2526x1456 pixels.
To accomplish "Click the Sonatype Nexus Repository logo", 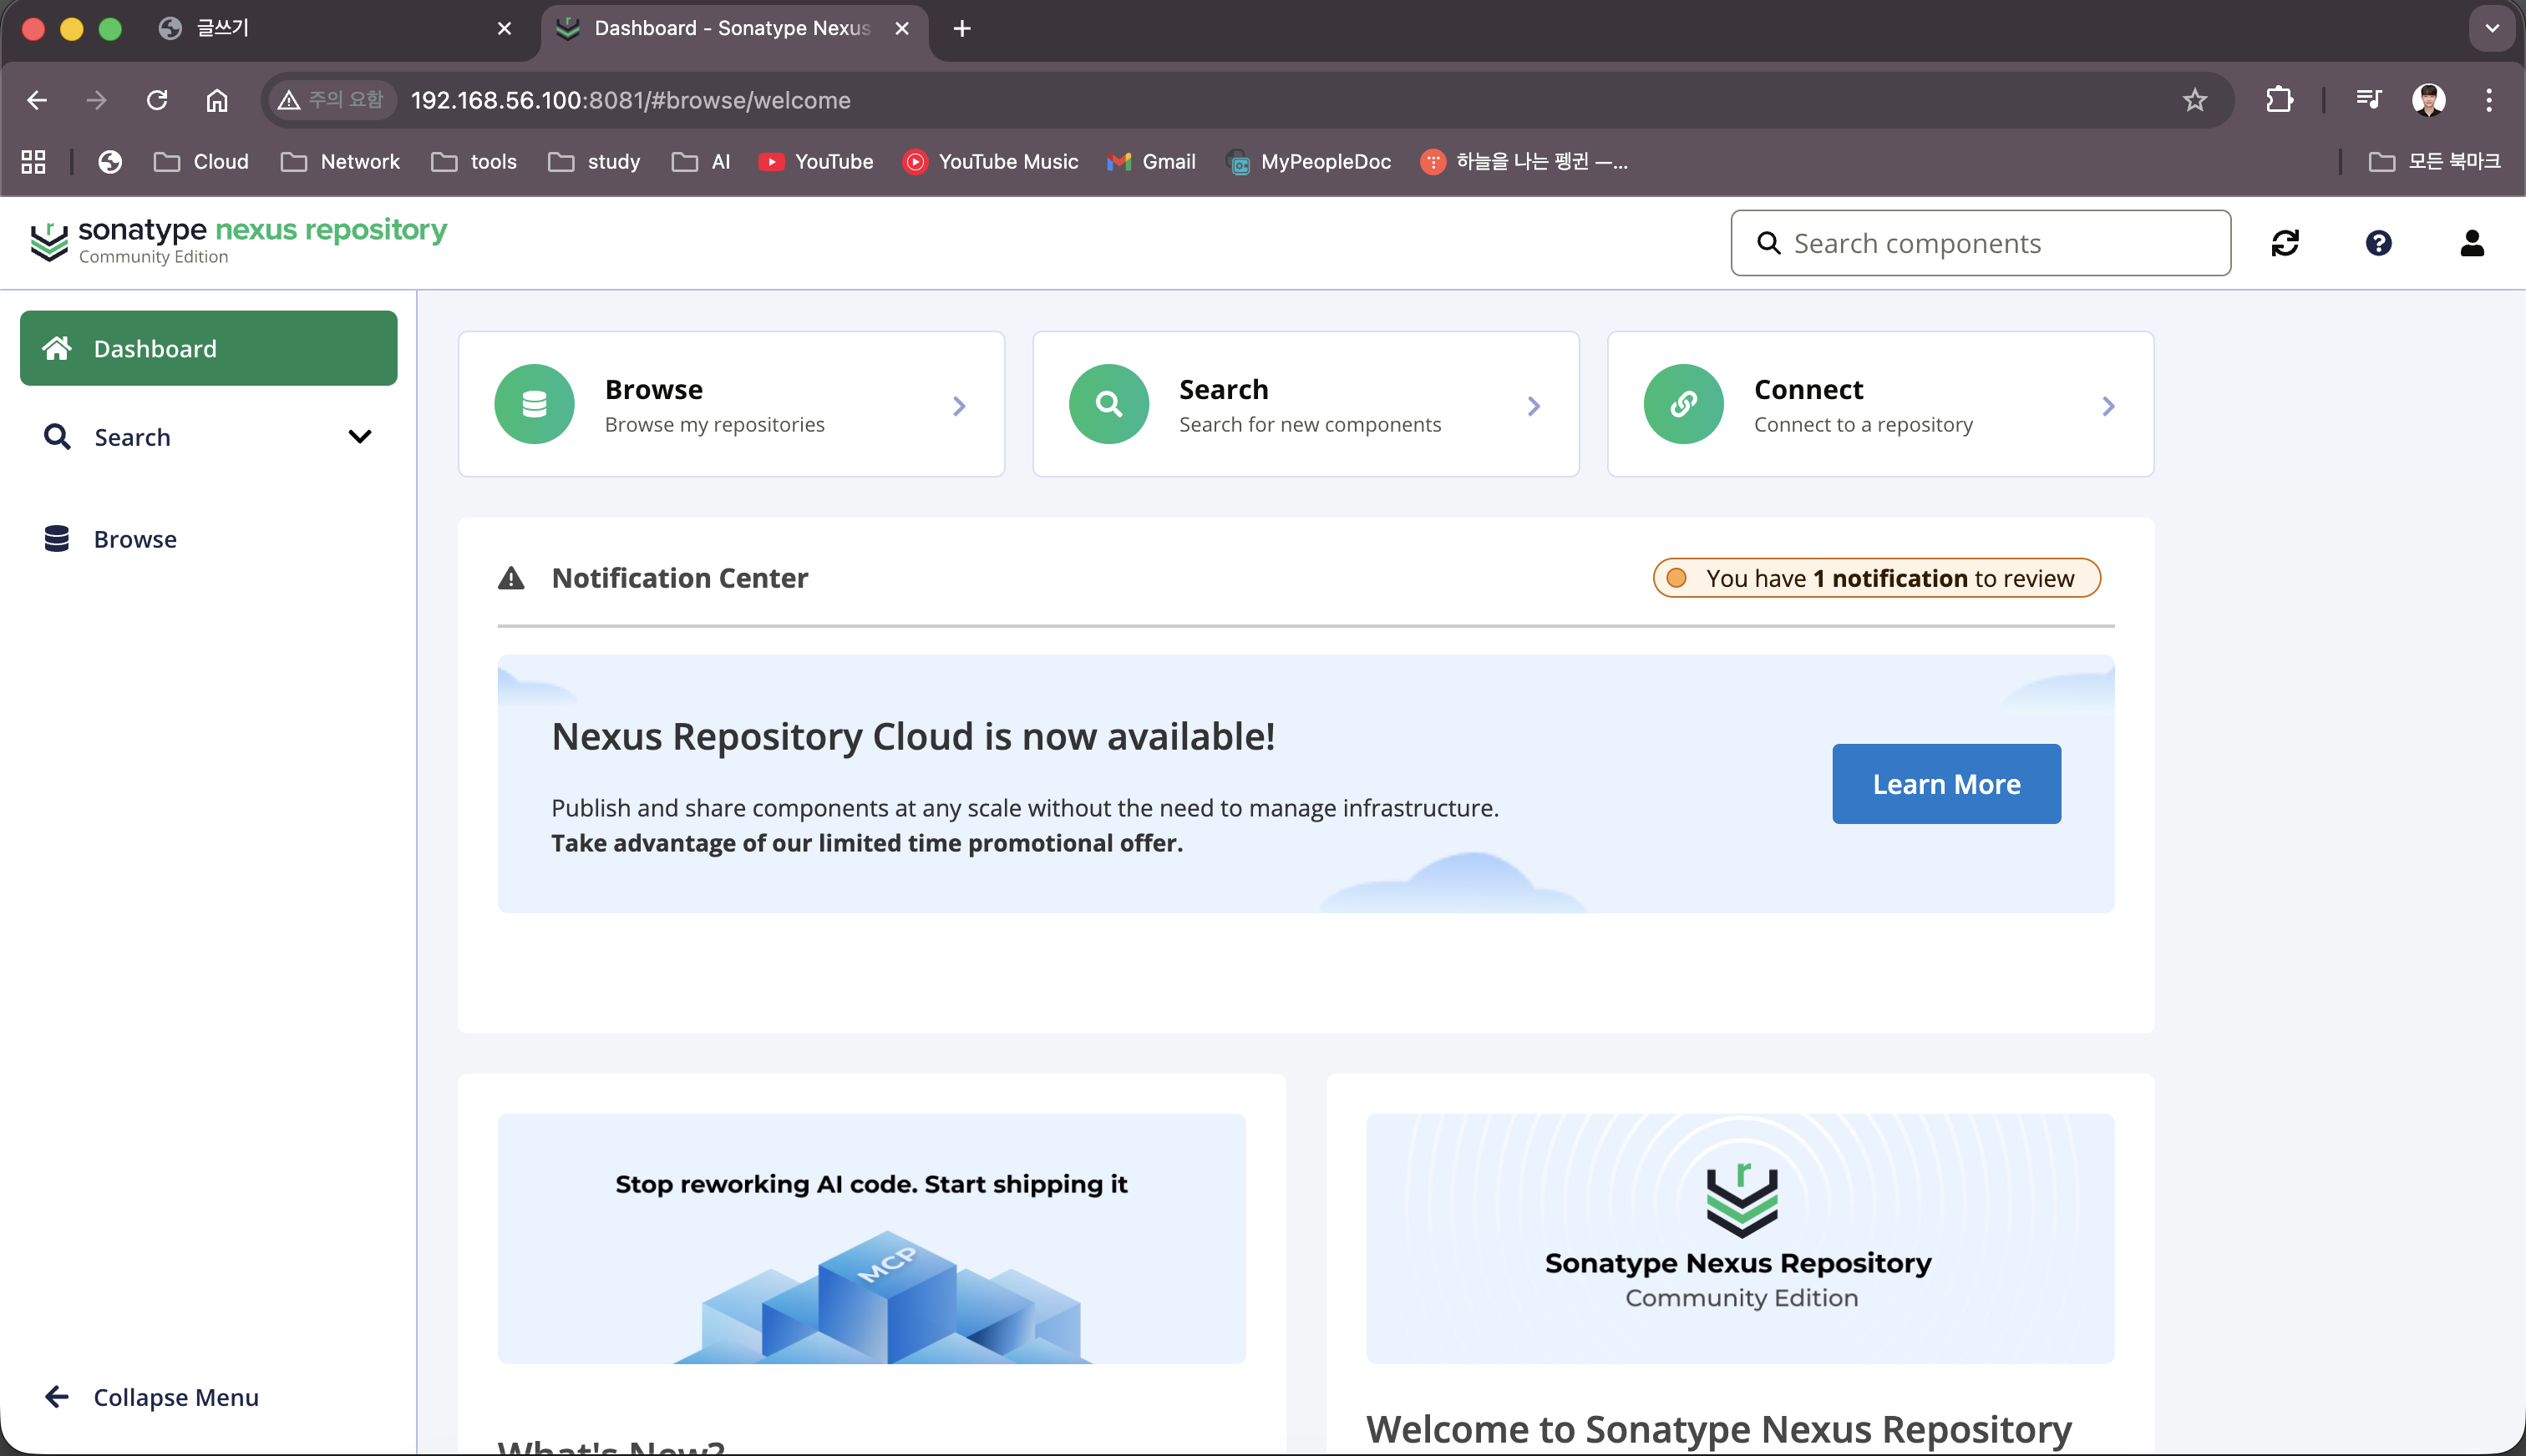I will (238, 241).
